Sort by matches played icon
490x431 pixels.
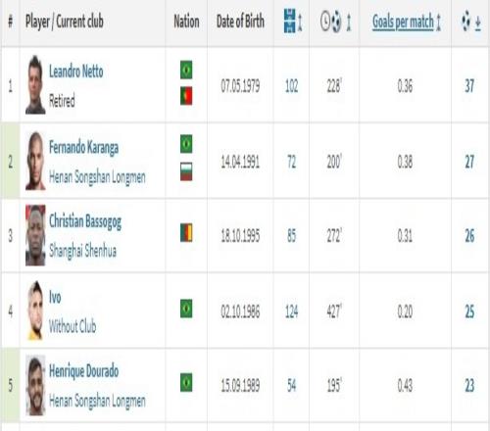coord(289,22)
